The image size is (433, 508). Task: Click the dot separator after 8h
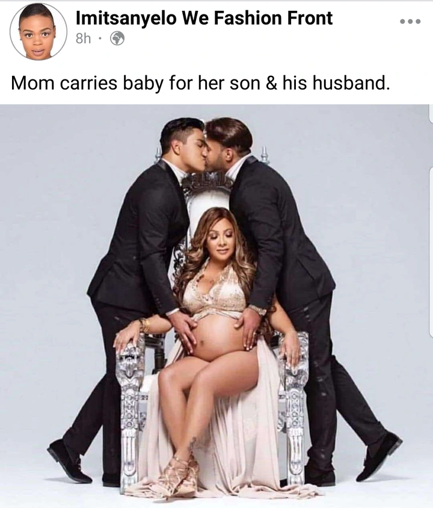coord(100,39)
